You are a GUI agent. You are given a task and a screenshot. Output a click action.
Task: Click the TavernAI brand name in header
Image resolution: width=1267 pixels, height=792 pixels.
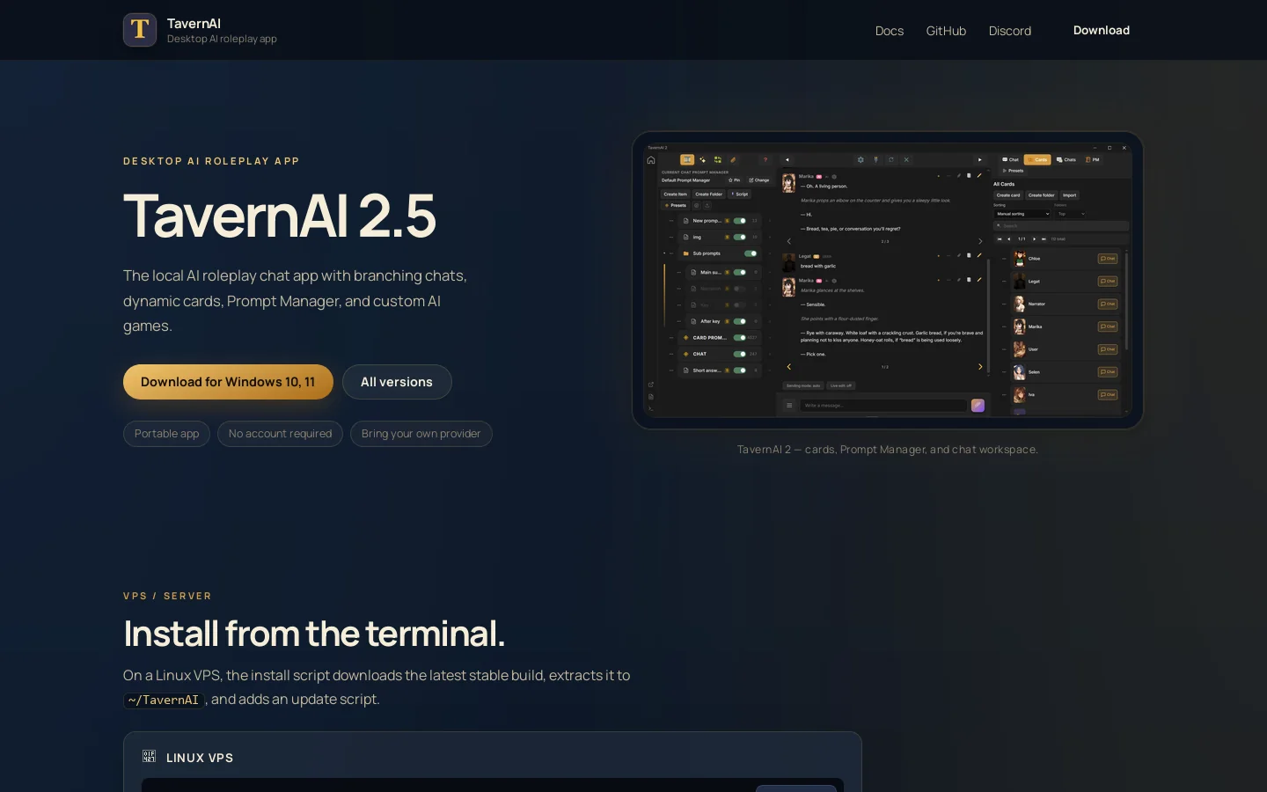tap(194, 24)
